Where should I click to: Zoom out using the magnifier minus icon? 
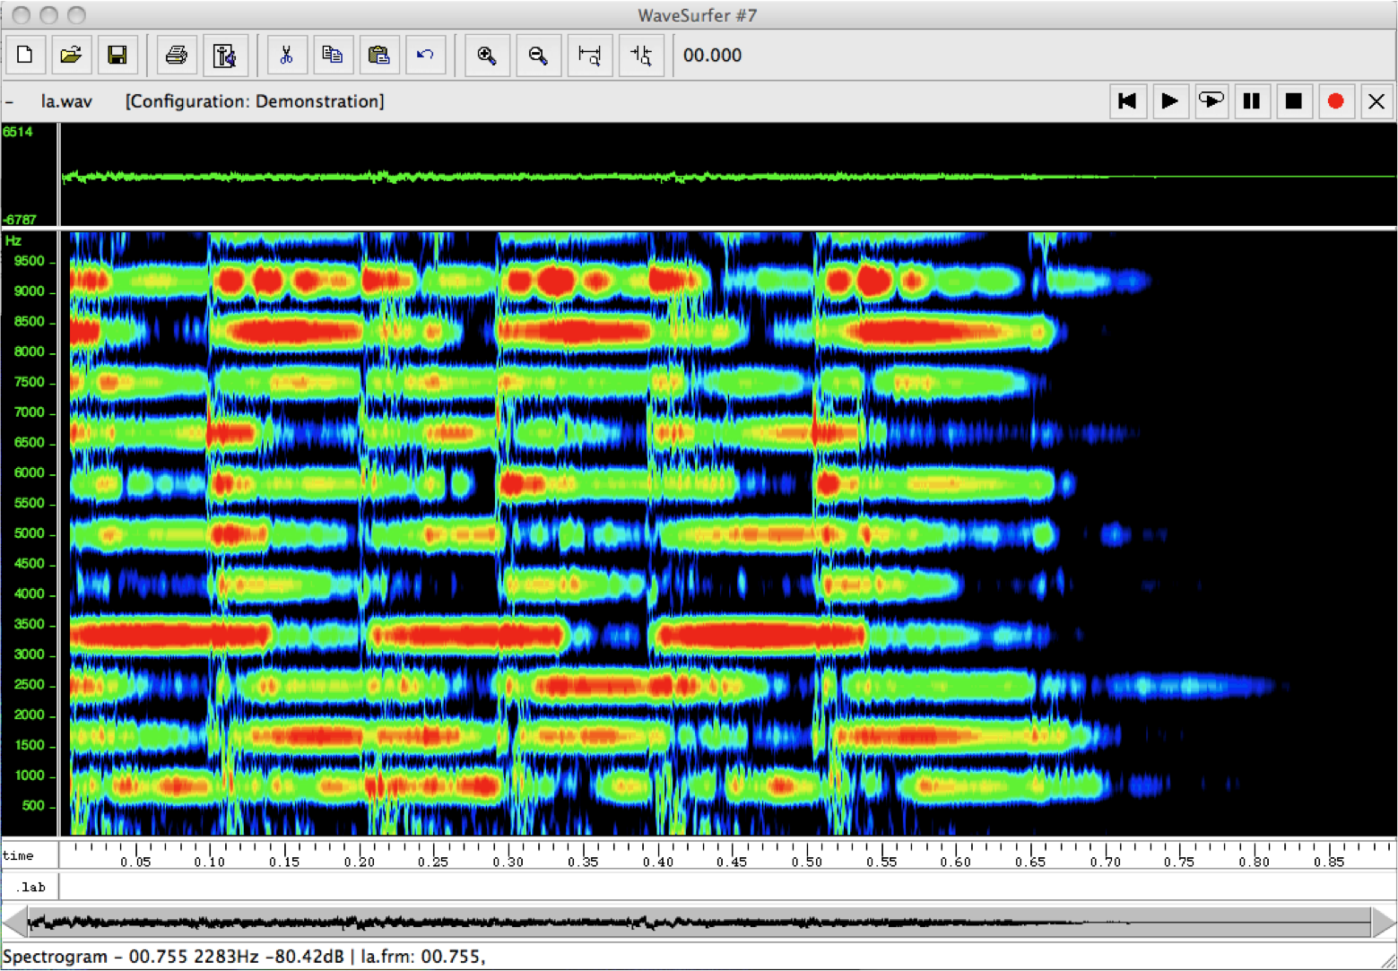pos(538,56)
